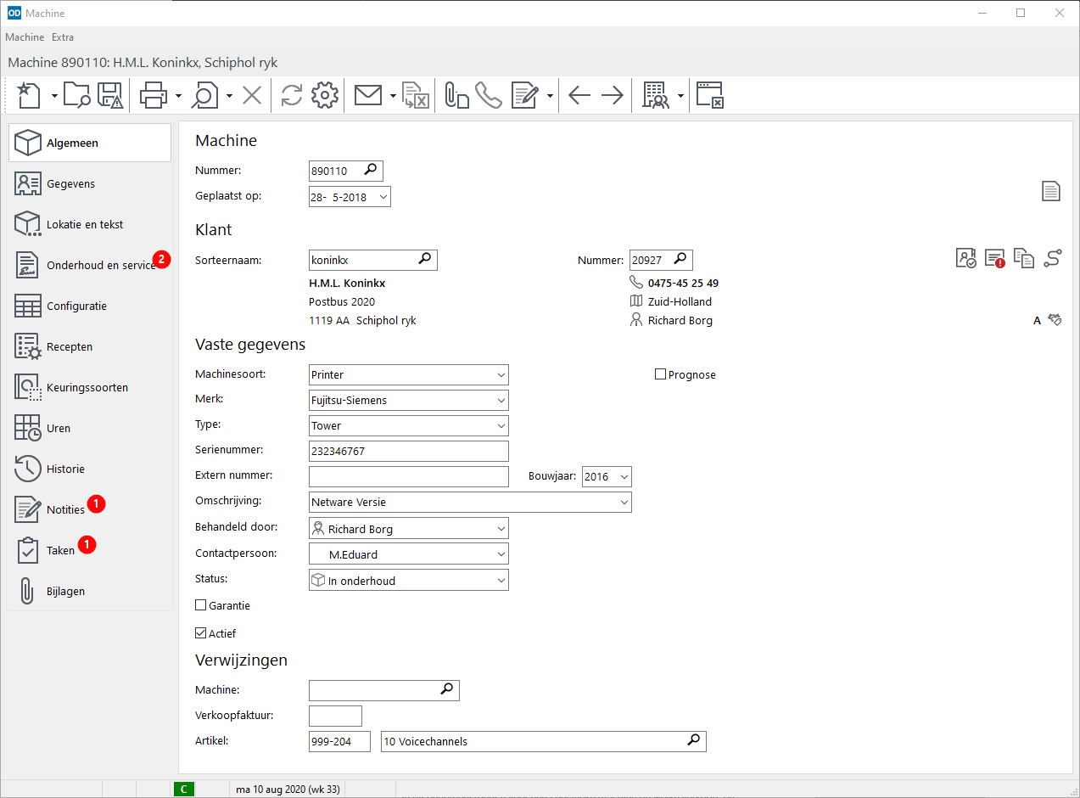Enable the Prognose checkbox

660,374
